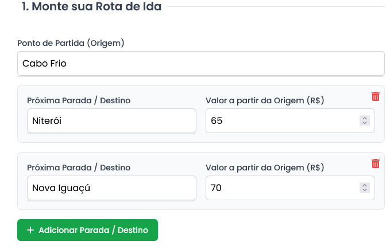The width and height of the screenshot is (390, 249).
Task: Increment the Nova Iguaçú fare value
Action: tap(364, 185)
